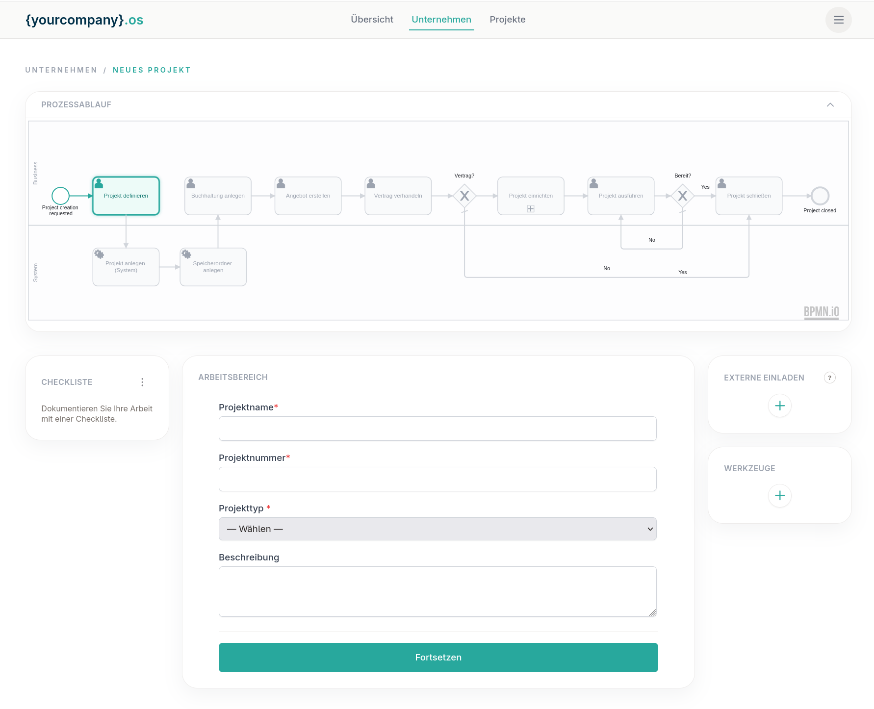The width and height of the screenshot is (874, 709).
Task: Select the Vertrag verhandeln task
Action: tap(398, 196)
